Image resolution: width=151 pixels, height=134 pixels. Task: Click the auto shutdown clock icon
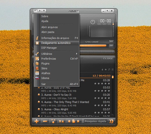(x=37, y=43)
